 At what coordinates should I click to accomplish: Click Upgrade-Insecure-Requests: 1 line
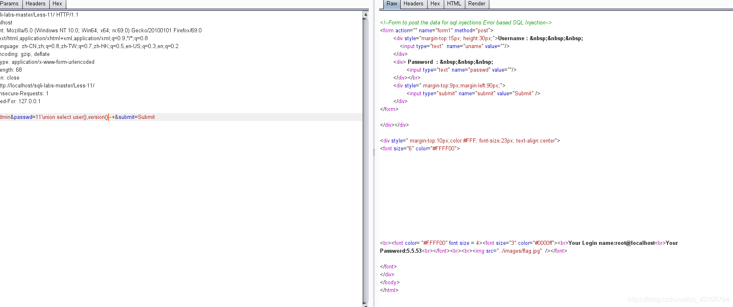point(24,94)
